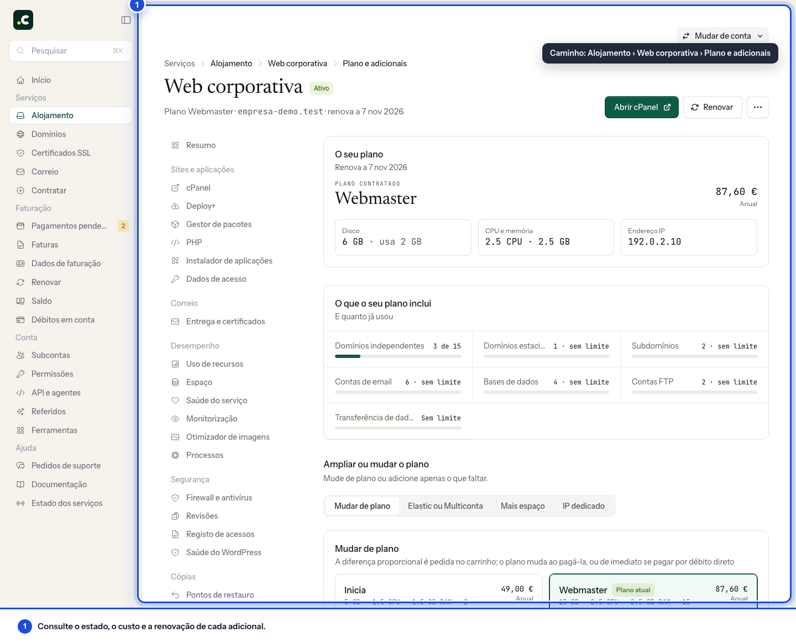Screen dimensions: 796x643
Task: Open the three-dots more actions menu
Action: point(757,107)
